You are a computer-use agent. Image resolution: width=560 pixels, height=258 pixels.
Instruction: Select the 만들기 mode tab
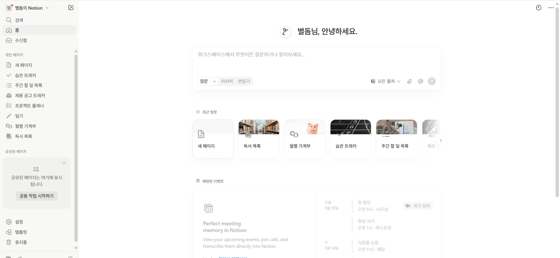point(244,81)
